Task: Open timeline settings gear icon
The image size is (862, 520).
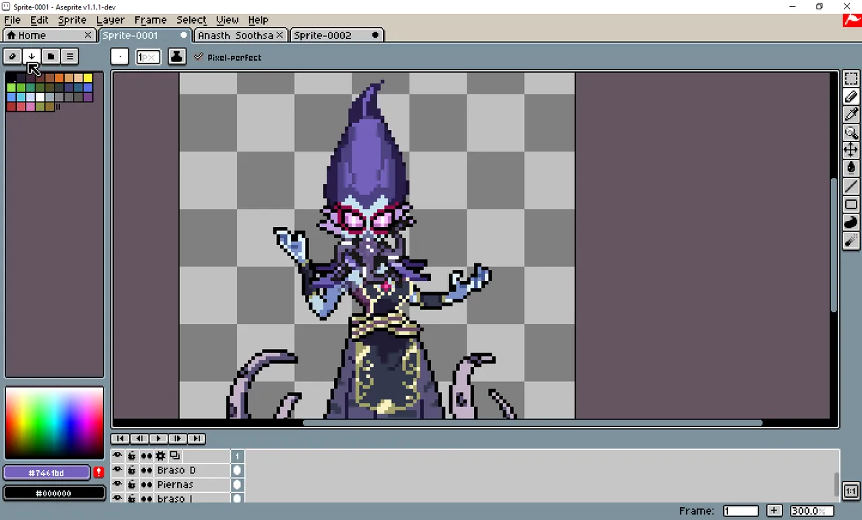Action: pyautogui.click(x=160, y=456)
